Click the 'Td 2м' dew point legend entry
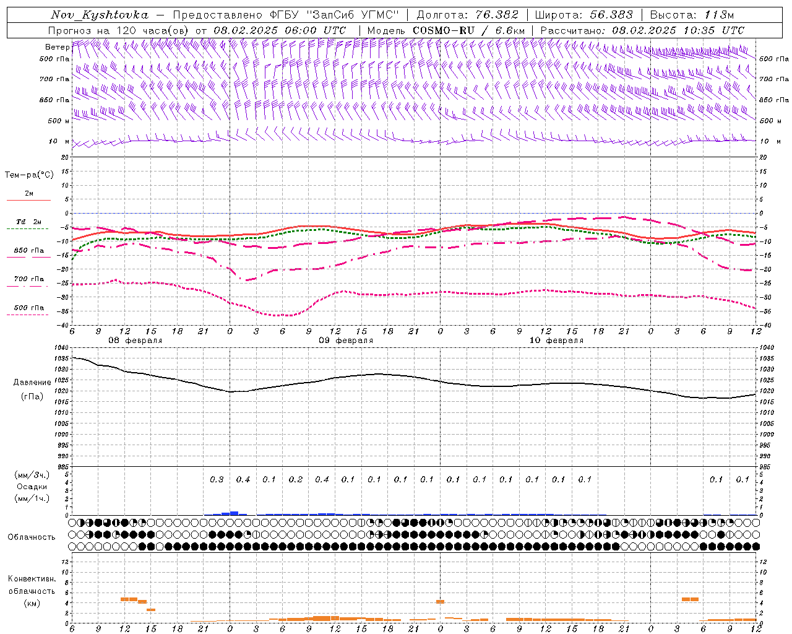 pos(29,222)
